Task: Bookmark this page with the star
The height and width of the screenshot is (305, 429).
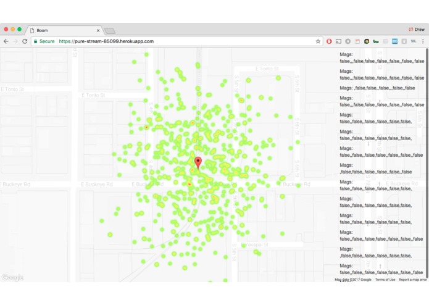Action: pyautogui.click(x=318, y=41)
